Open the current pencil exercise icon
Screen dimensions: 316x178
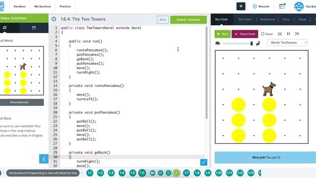[177, 173]
